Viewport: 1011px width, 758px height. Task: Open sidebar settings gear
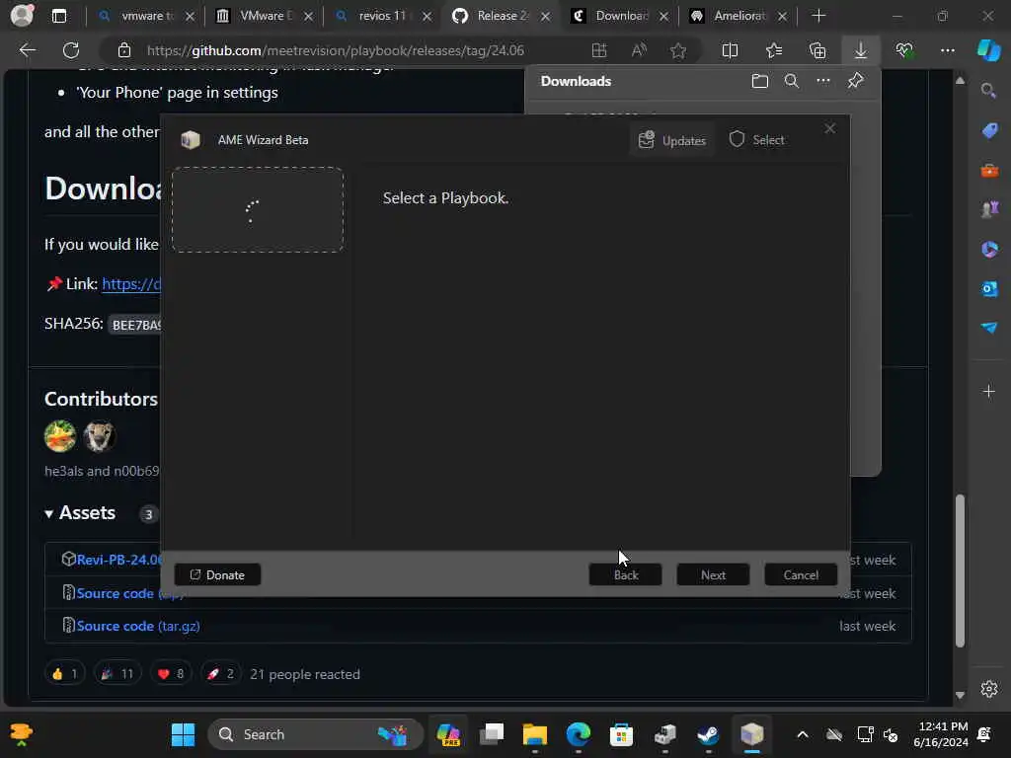989,688
